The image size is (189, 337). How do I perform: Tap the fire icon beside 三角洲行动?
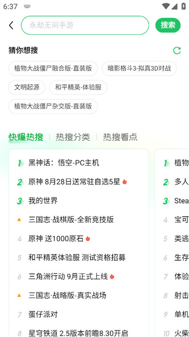point(112,276)
